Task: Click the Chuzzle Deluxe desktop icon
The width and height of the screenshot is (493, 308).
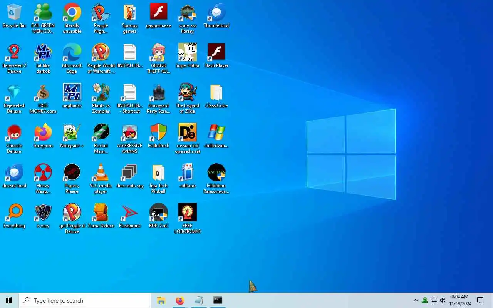Action: (14, 139)
